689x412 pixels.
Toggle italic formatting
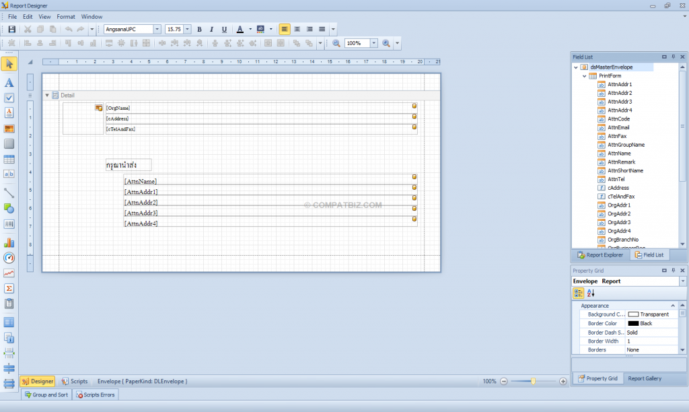[x=211, y=29]
